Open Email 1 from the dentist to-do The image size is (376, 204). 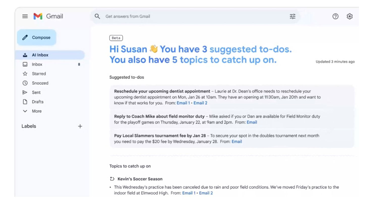(x=183, y=103)
